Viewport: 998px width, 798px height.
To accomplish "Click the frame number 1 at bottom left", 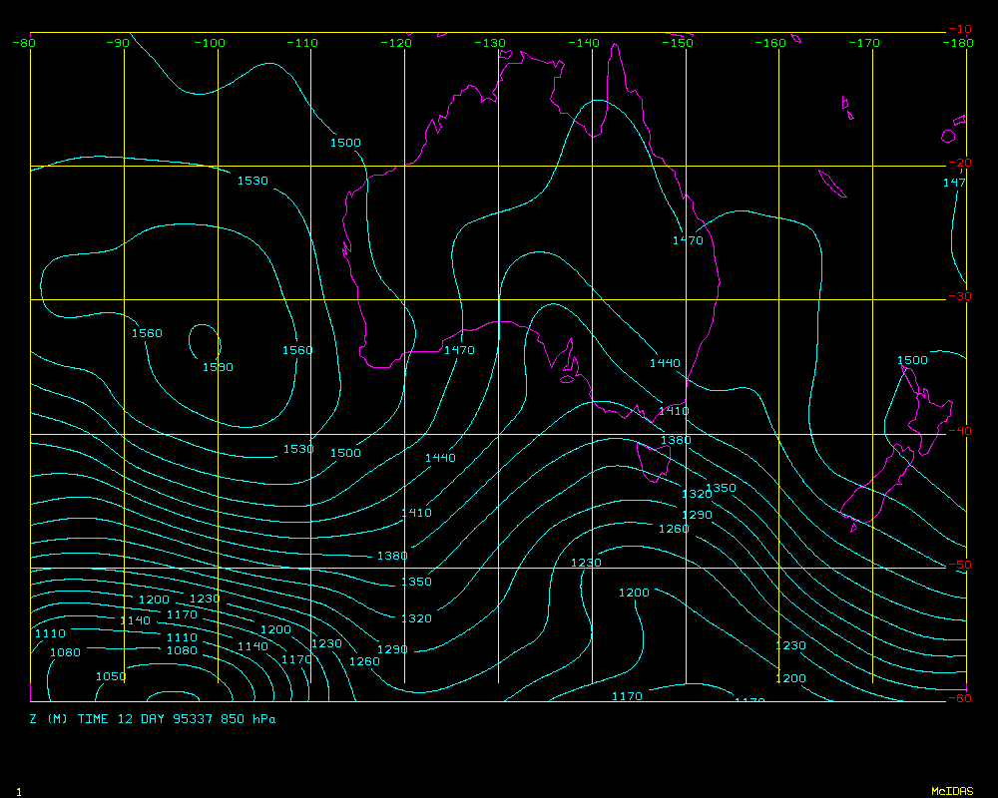I will pyautogui.click(x=18, y=791).
